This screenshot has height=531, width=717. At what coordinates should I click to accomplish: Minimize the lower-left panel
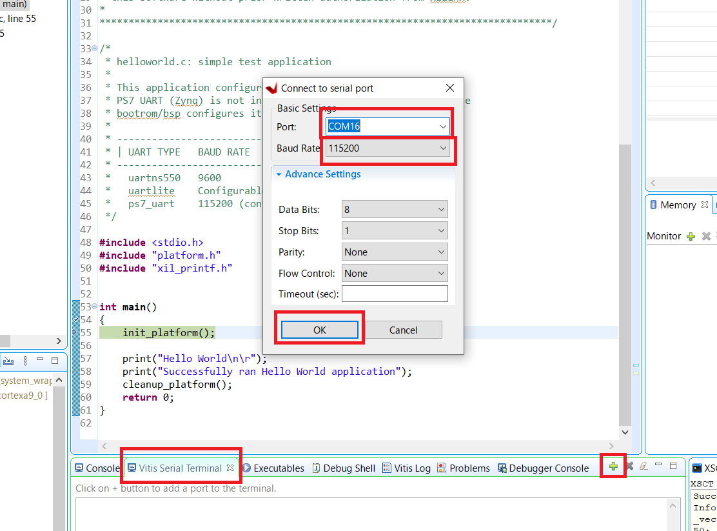40,359
